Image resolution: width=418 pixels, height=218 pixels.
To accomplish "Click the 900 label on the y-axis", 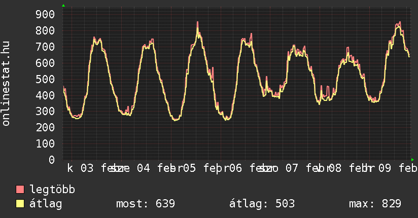I will click(46, 14).
